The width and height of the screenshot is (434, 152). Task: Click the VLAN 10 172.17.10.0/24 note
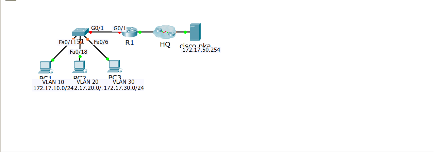tap(53, 85)
